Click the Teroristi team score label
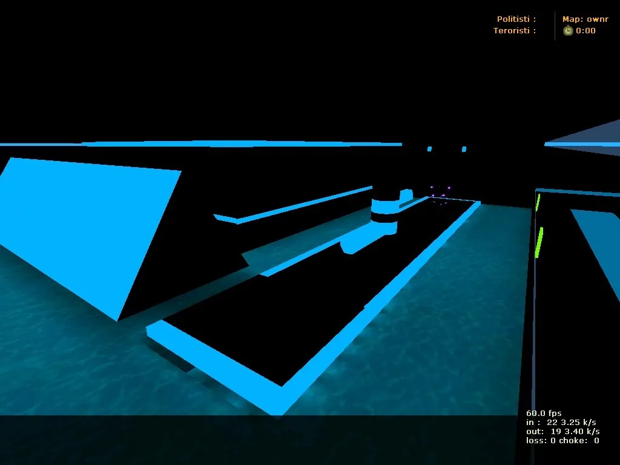Viewport: 620px width, 465px height. point(514,31)
